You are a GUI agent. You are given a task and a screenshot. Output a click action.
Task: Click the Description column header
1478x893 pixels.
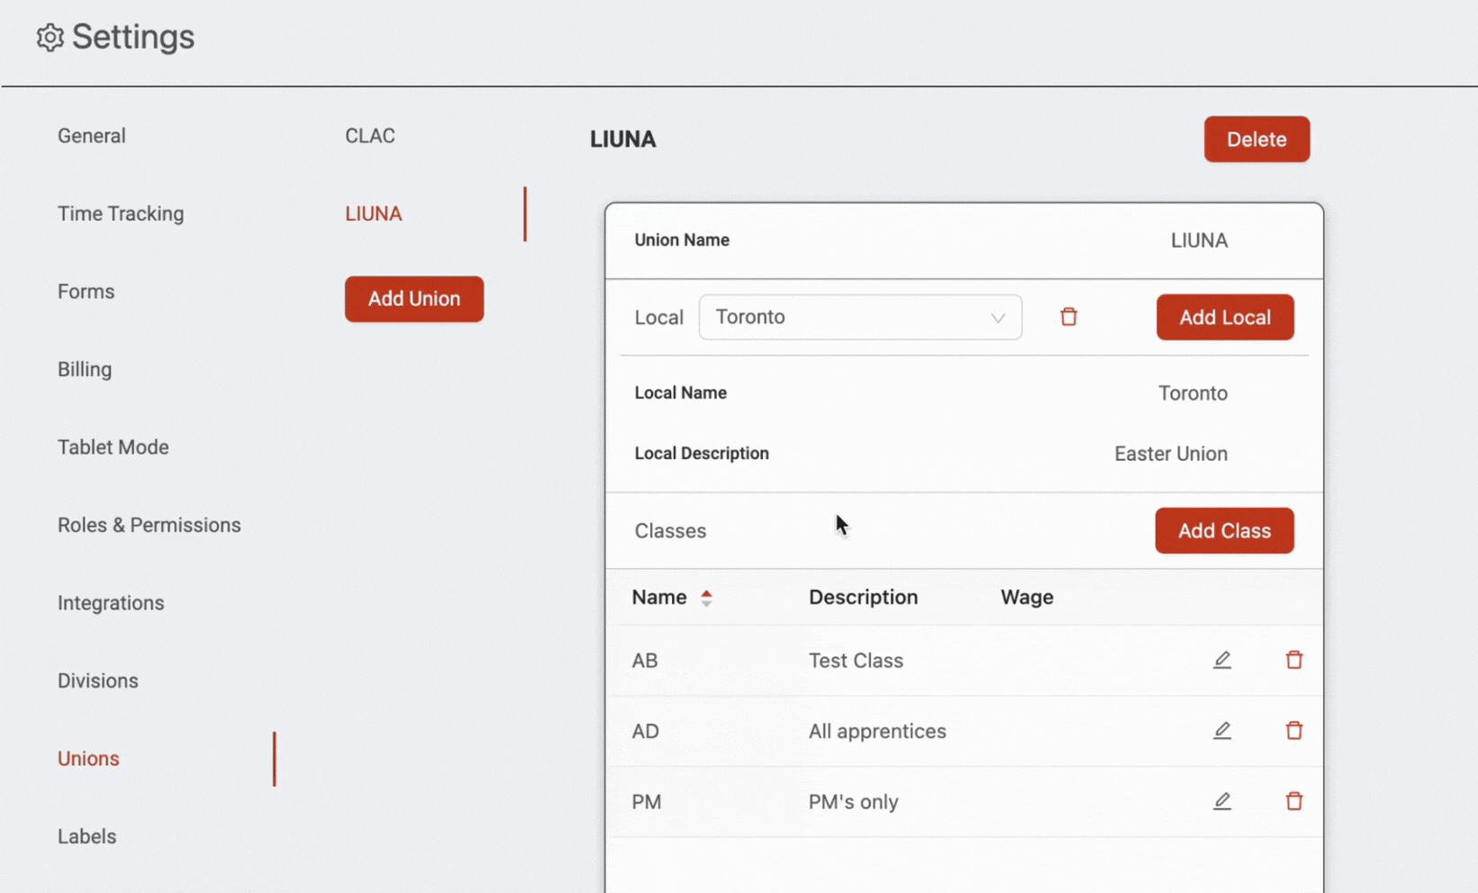[863, 598]
